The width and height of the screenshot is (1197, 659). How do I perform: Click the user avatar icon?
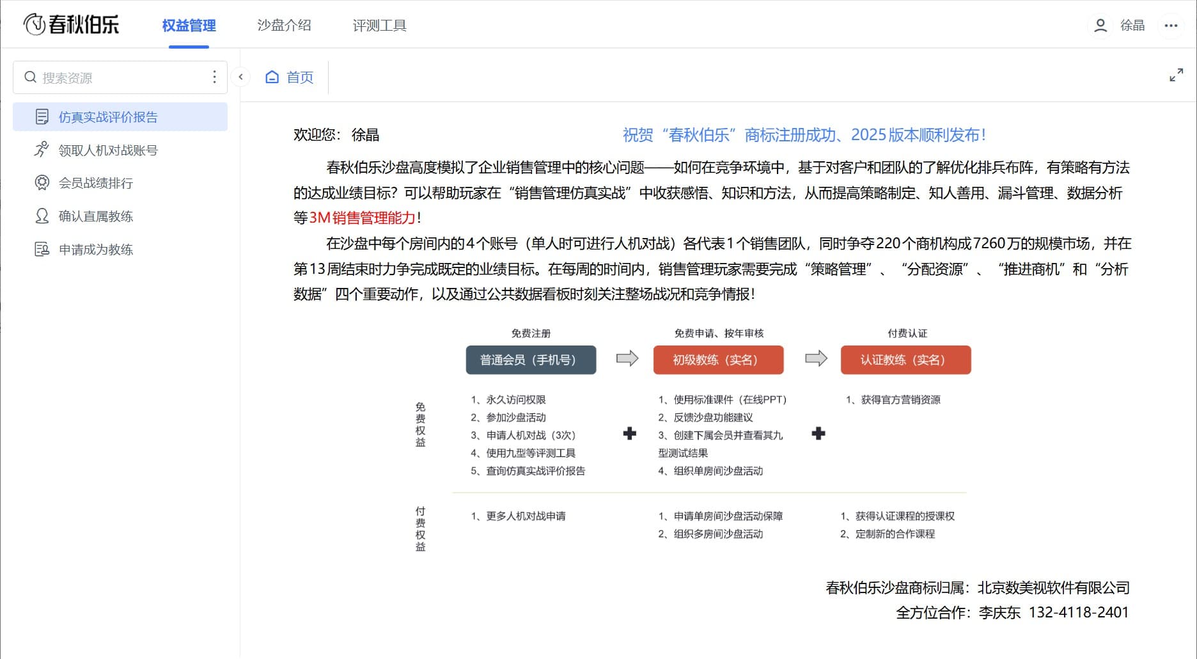click(1100, 25)
